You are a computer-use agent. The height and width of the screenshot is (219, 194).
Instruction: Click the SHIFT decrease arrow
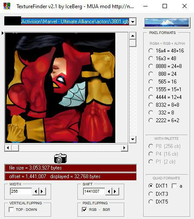[x=109, y=191]
